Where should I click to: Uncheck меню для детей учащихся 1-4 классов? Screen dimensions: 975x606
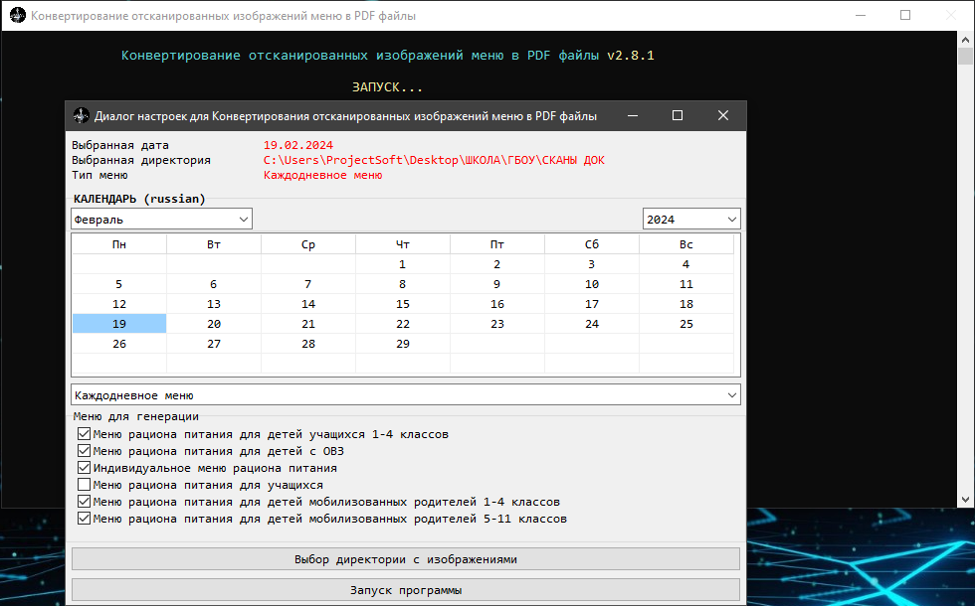[84, 433]
